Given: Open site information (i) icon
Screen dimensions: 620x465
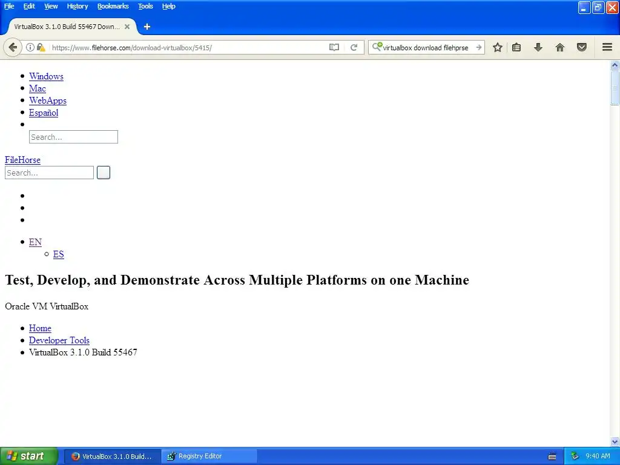Looking at the screenshot, I should click(30, 47).
